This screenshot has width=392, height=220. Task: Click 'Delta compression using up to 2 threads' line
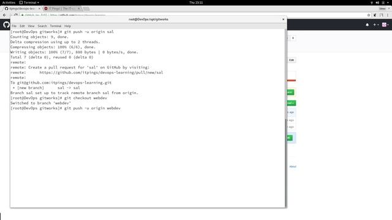pos(55,42)
